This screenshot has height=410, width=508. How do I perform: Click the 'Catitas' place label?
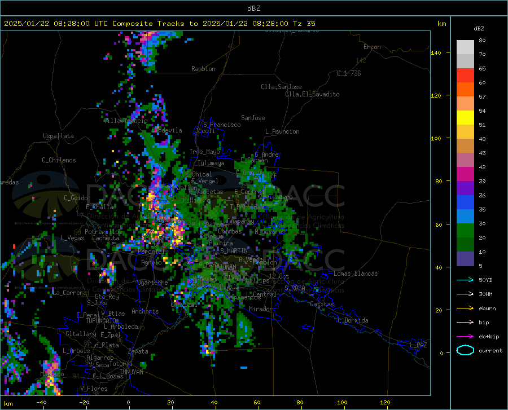click(322, 304)
